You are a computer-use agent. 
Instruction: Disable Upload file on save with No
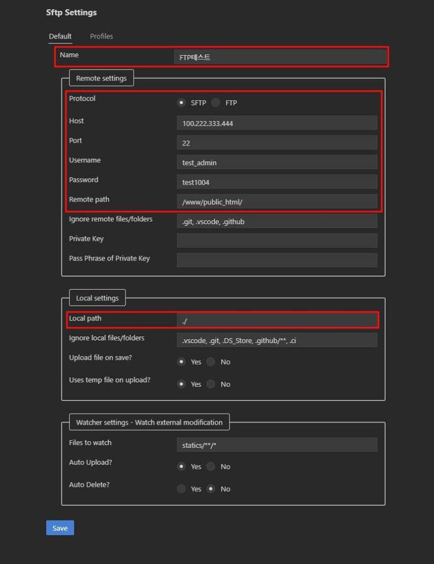[211, 362]
